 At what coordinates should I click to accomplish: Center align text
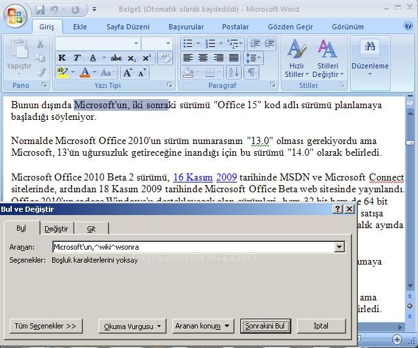coord(203,58)
